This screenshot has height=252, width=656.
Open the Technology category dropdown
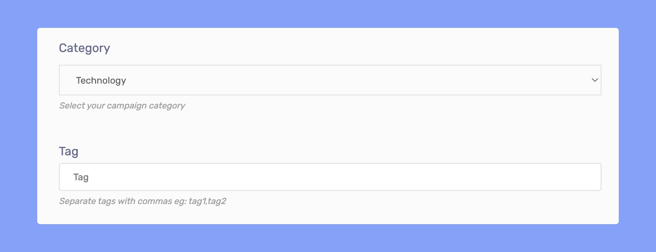[330, 80]
